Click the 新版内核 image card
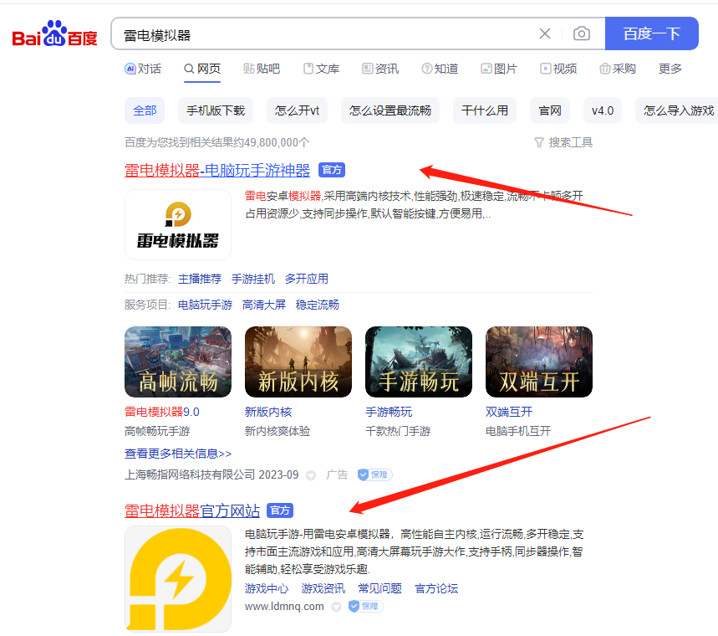Image resolution: width=718 pixels, height=636 pixels. pyautogui.click(x=298, y=362)
